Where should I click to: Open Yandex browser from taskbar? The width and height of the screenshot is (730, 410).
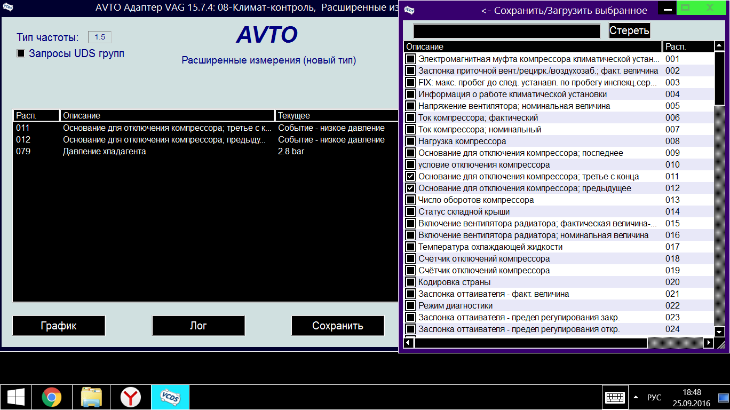pos(130,397)
